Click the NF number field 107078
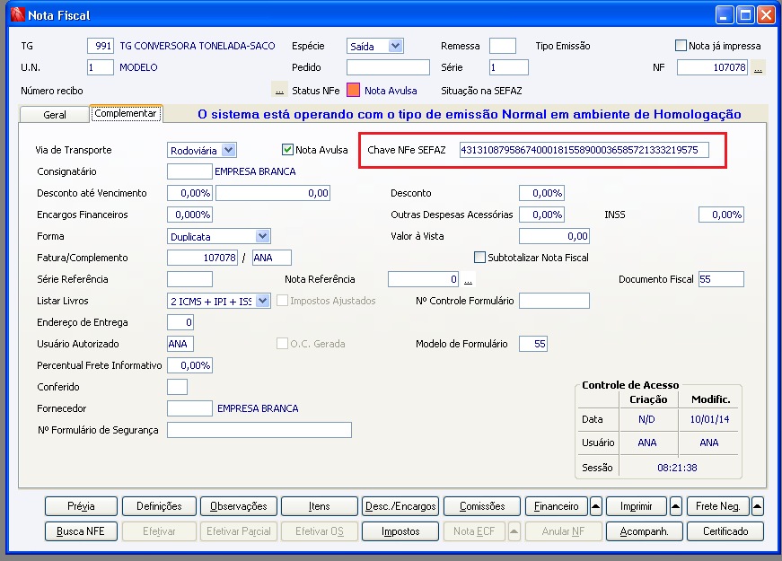Viewport: 782px width, 561px height. pos(712,67)
